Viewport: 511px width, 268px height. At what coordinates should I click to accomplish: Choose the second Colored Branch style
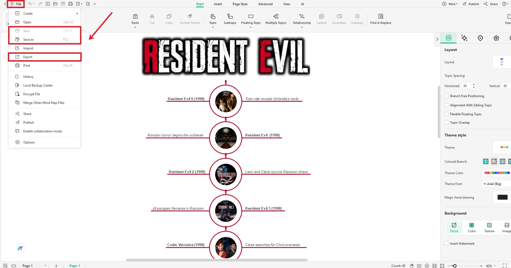[494, 161]
